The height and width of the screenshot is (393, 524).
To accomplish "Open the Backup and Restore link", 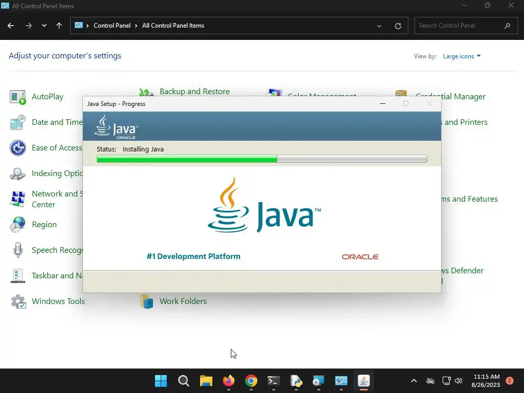I will pyautogui.click(x=194, y=92).
